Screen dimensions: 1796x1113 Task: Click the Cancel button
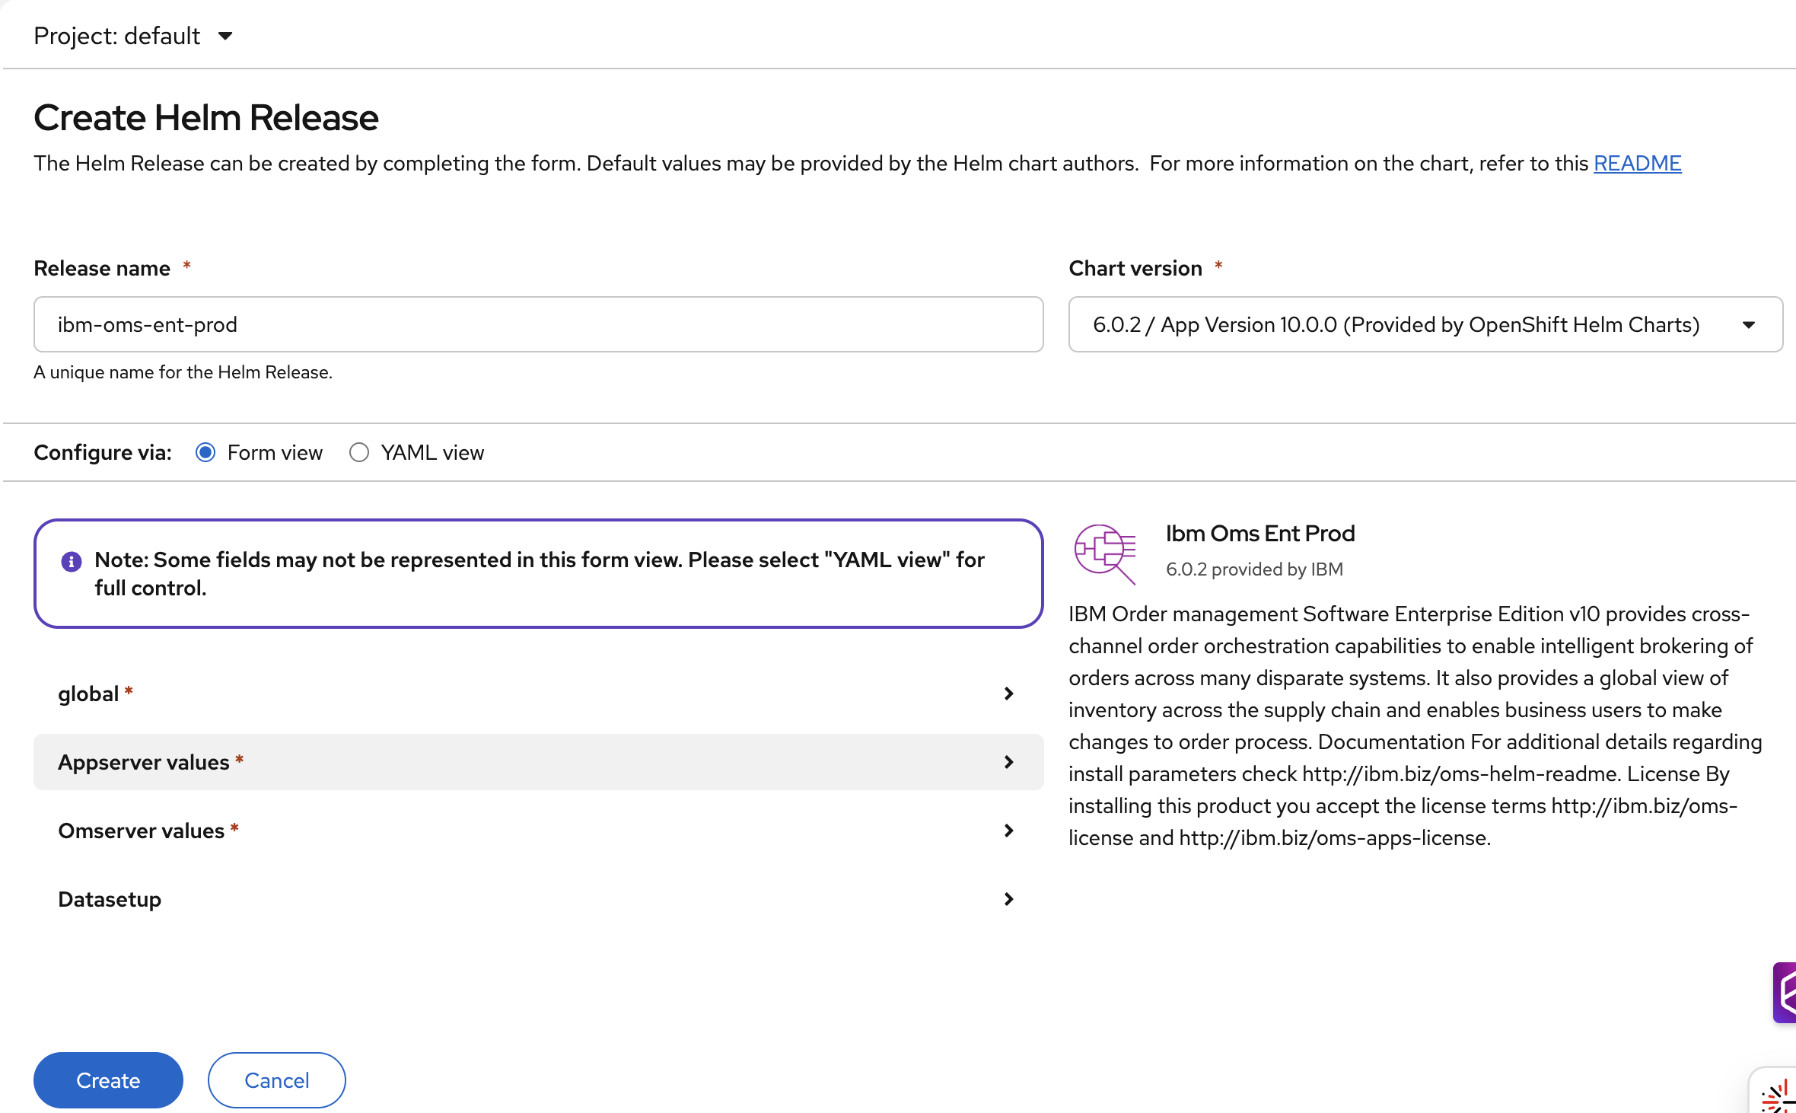(x=276, y=1080)
